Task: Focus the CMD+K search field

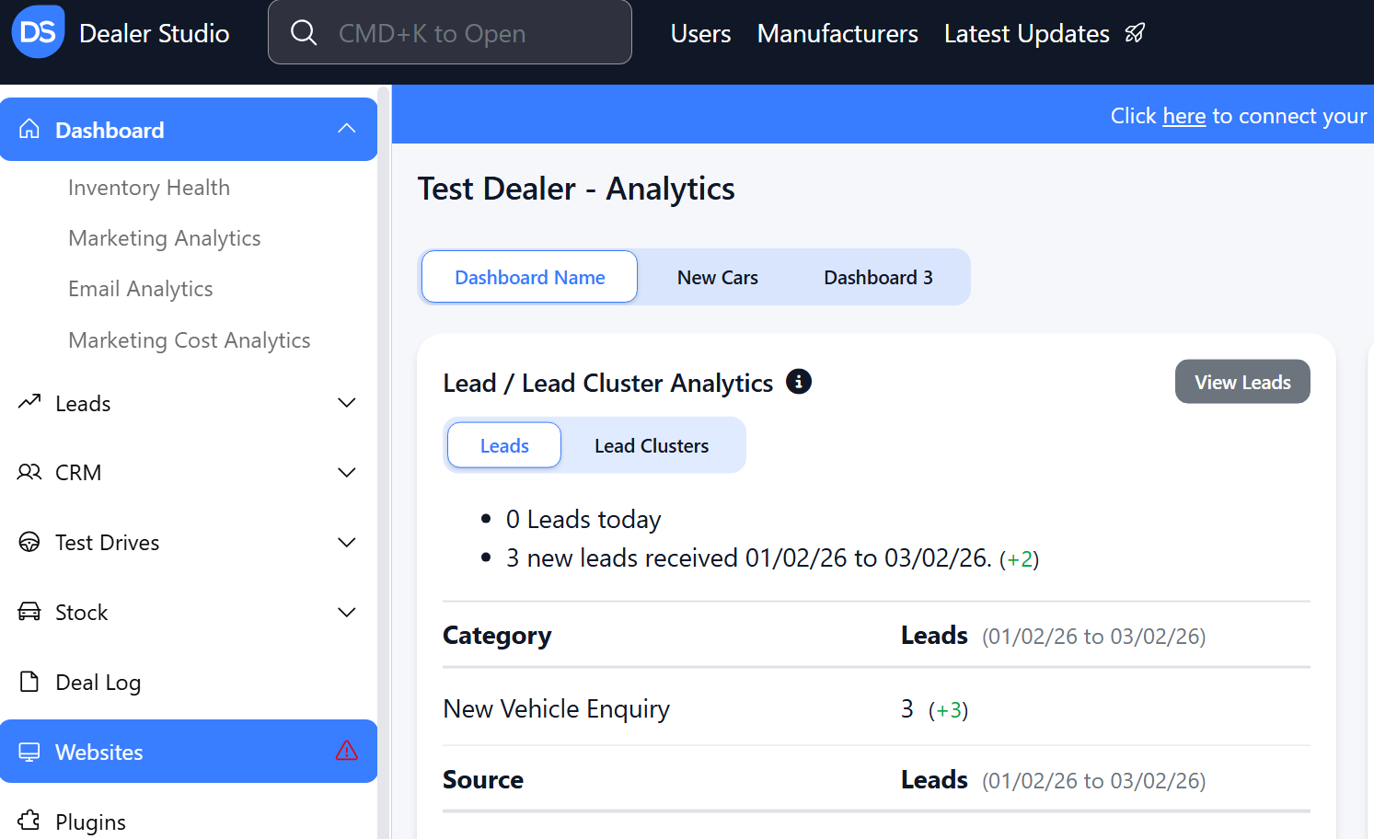Action: click(450, 32)
